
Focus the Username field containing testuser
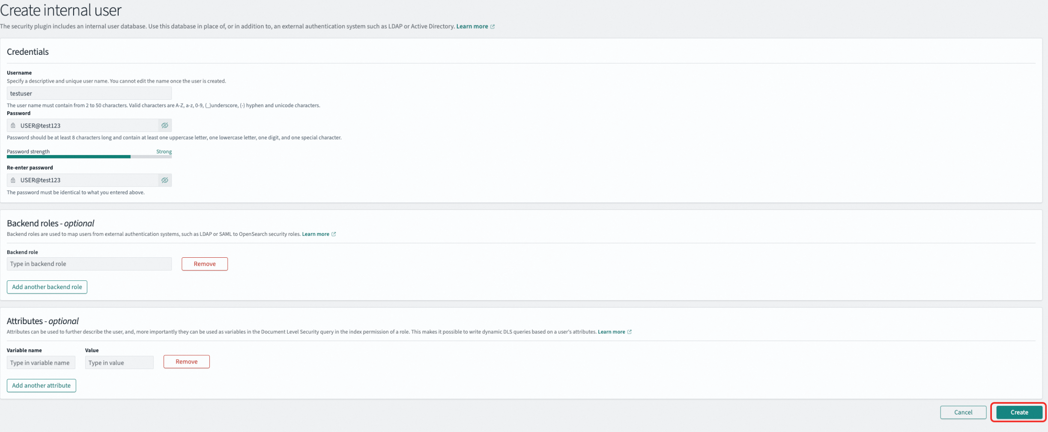89,93
